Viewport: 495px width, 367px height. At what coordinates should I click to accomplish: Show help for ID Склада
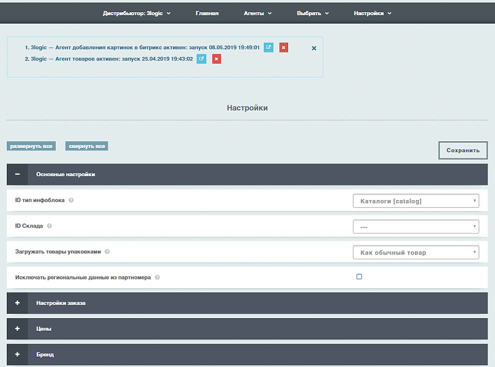coord(50,226)
